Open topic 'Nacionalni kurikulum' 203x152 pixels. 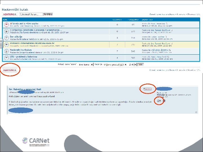click(21, 50)
